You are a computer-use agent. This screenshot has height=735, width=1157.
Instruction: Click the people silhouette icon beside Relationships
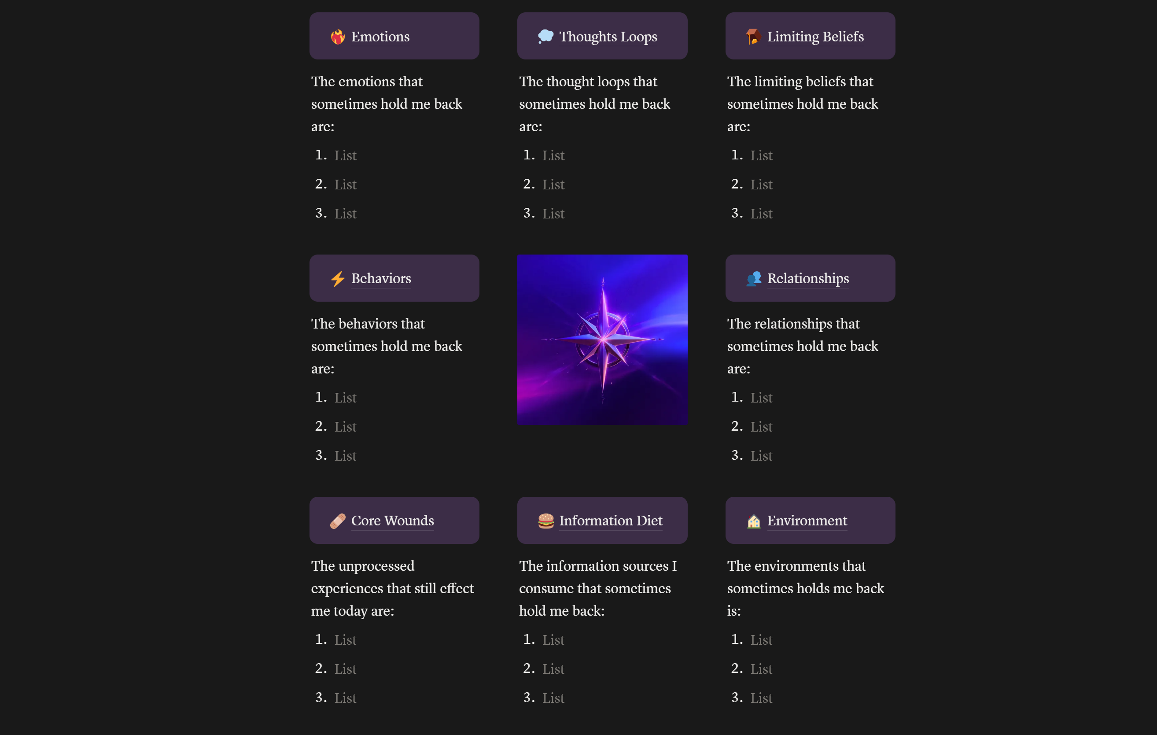(x=753, y=279)
